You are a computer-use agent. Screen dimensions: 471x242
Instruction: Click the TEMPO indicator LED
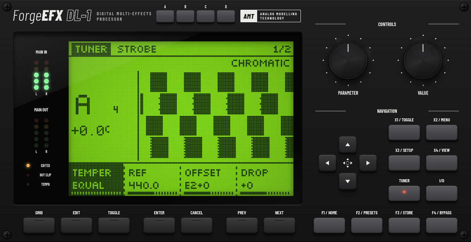click(x=28, y=184)
